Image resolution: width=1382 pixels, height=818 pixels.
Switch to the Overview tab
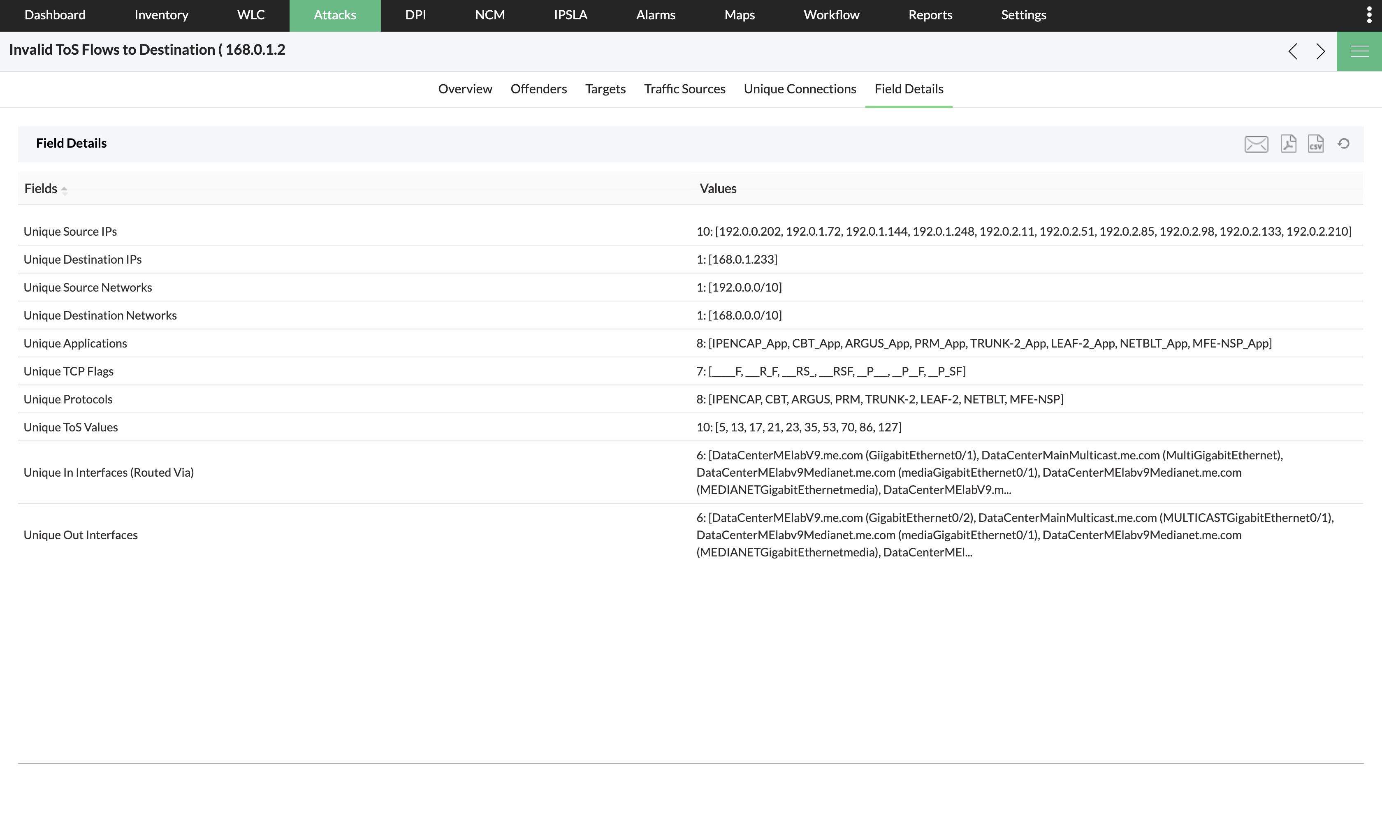tap(465, 89)
